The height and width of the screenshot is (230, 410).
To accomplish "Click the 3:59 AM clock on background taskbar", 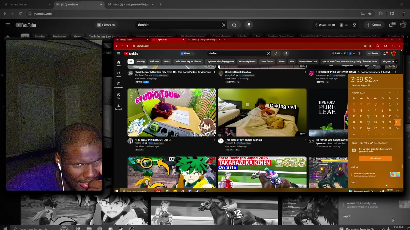I will coord(398,227).
